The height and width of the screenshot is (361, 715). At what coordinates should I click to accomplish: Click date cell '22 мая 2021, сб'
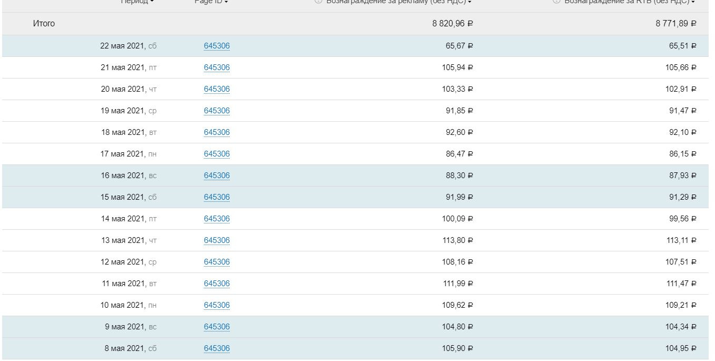(129, 46)
